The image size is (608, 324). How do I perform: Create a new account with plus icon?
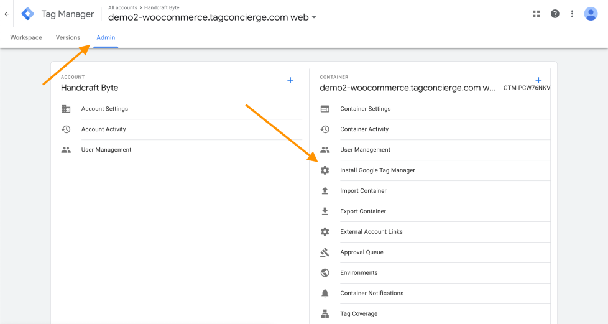pos(290,80)
